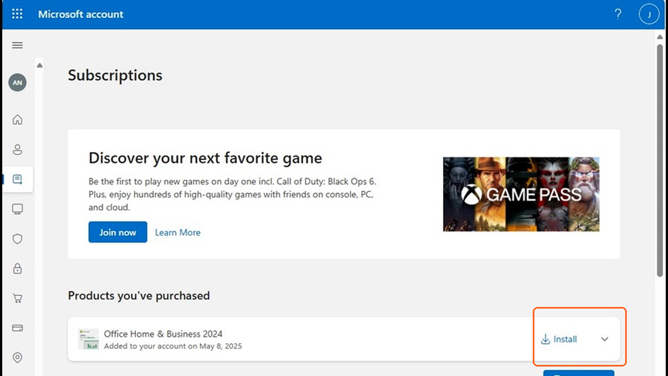Open Security via the shield icon

coord(17,239)
